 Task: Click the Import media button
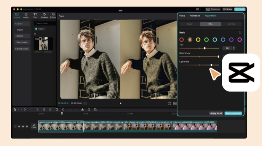pos(40,29)
